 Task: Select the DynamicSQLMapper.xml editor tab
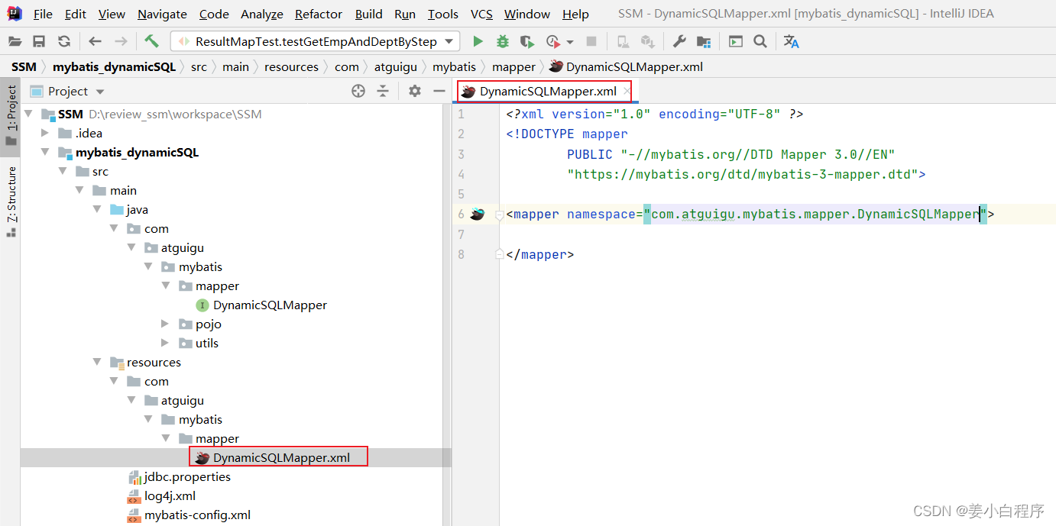[543, 90]
